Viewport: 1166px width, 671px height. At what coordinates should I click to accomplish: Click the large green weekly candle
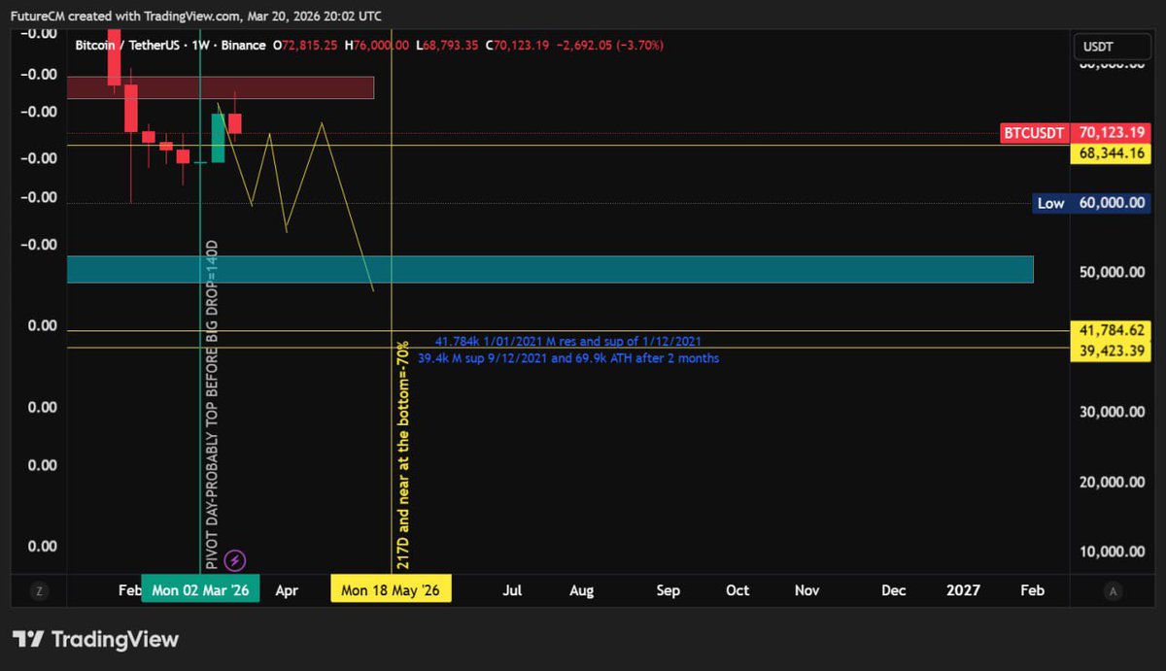click(219, 137)
